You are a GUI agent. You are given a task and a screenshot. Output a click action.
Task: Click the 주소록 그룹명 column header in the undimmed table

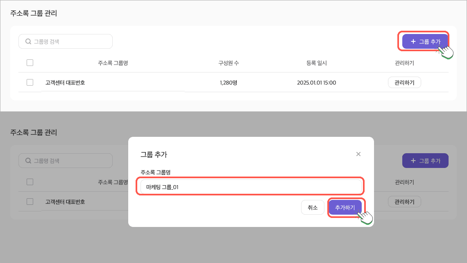(x=113, y=63)
